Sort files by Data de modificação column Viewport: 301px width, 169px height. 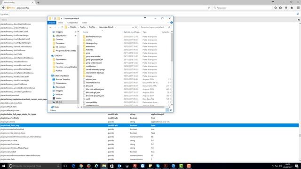(x=132, y=32)
